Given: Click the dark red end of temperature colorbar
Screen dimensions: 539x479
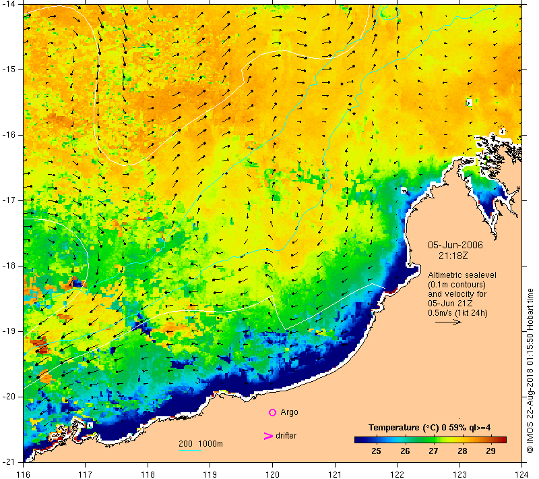Looking at the screenshot, I should (x=502, y=440).
